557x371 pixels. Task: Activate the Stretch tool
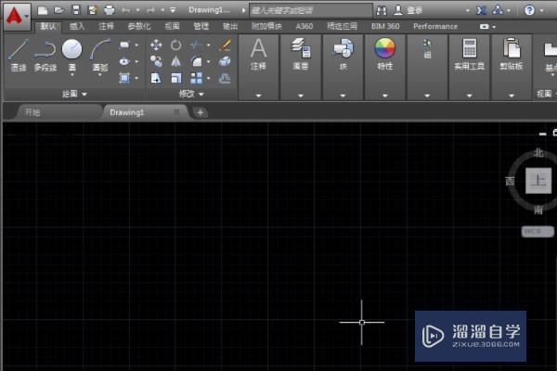click(156, 78)
